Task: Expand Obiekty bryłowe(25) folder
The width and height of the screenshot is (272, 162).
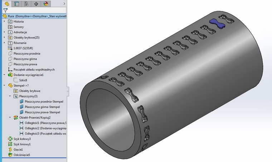Action: pyautogui.click(x=4, y=37)
